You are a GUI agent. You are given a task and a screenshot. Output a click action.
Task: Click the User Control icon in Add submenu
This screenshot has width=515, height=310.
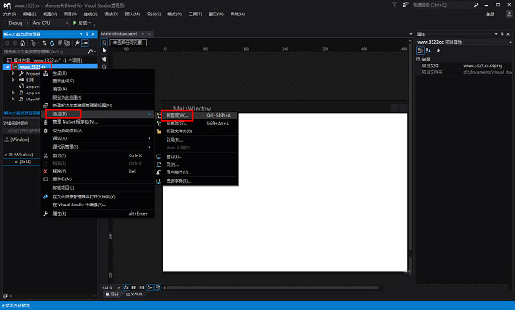point(159,173)
